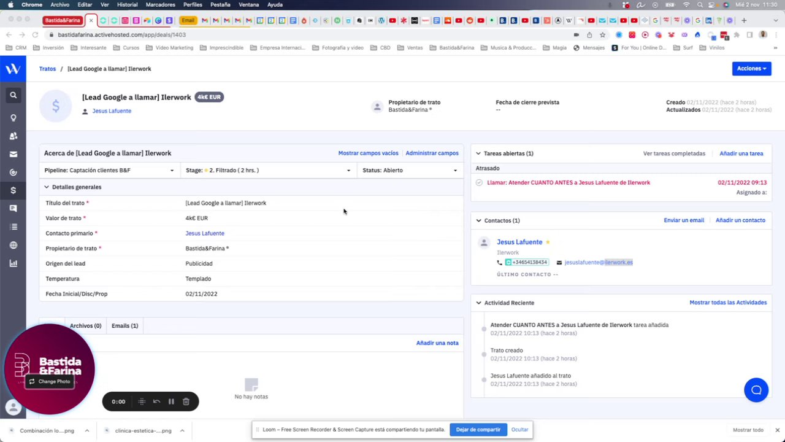Click the Llamar: Atender CUANTO ANTES task

[569, 182]
